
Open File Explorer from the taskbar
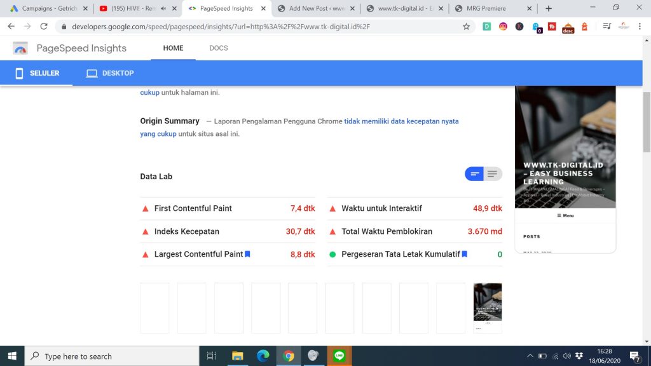point(237,356)
